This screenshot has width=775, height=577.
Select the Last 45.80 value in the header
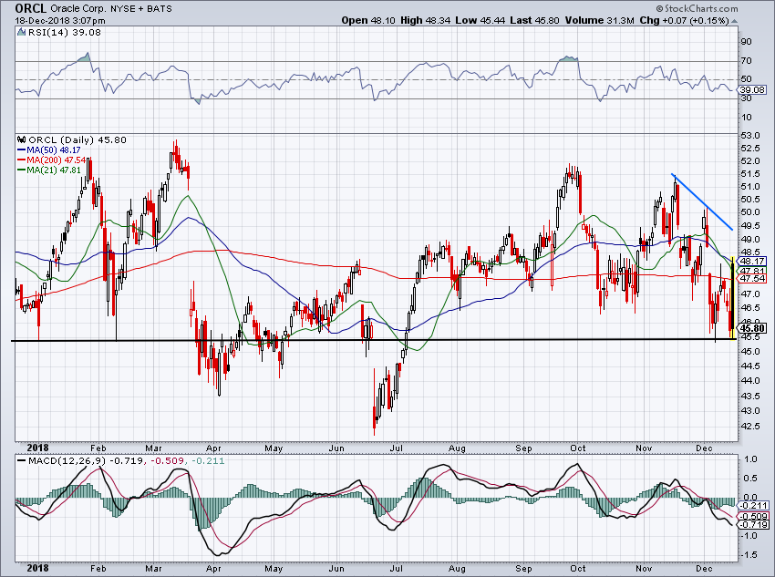pyautogui.click(x=533, y=20)
